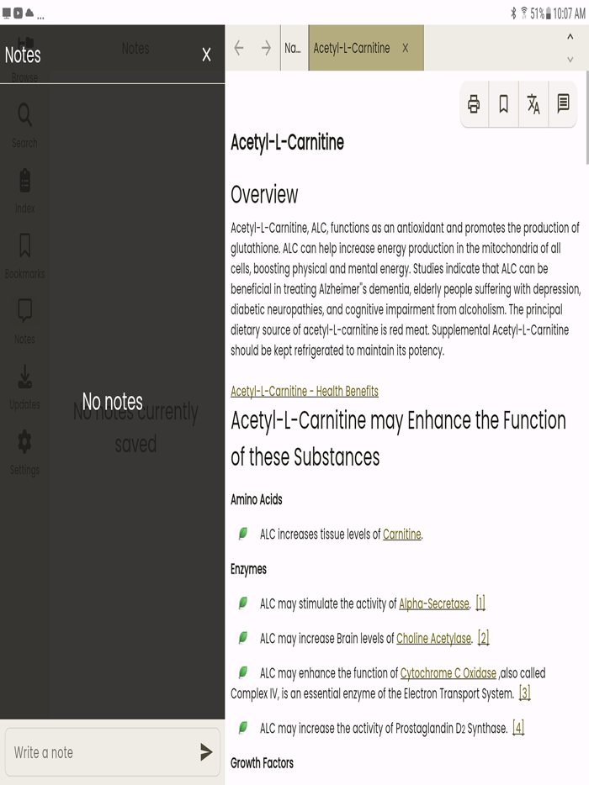Screen dimensions: 589x785
Task: Check for Updates via the sidebar icon
Action: click(24, 386)
